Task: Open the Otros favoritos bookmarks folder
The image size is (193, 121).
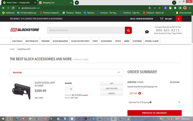Action: pos(184,13)
